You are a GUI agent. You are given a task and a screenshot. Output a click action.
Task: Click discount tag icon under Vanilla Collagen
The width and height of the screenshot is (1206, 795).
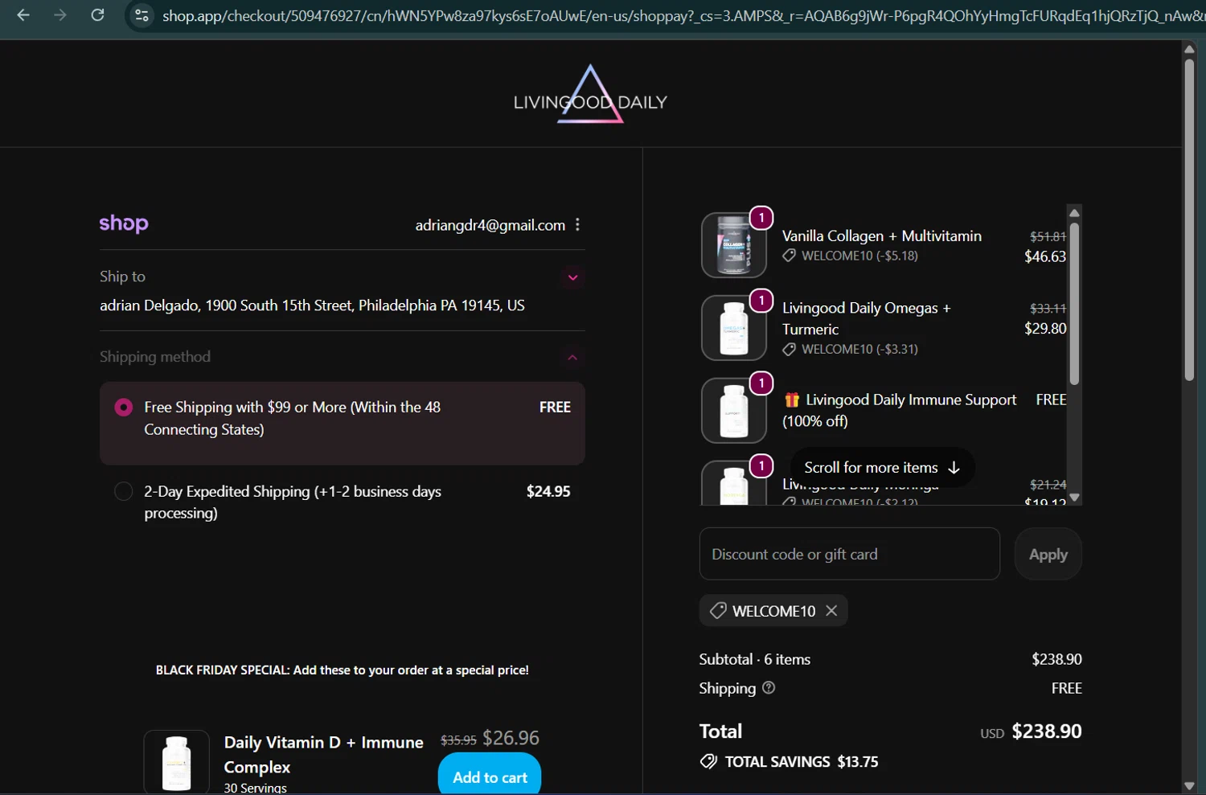(790, 256)
